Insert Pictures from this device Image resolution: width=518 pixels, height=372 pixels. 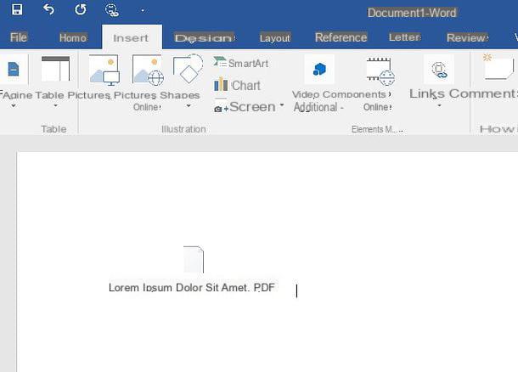pos(104,70)
